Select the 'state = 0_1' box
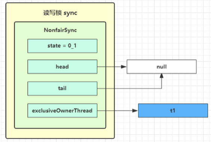The height and width of the screenshot is (142, 211). tap(62, 46)
